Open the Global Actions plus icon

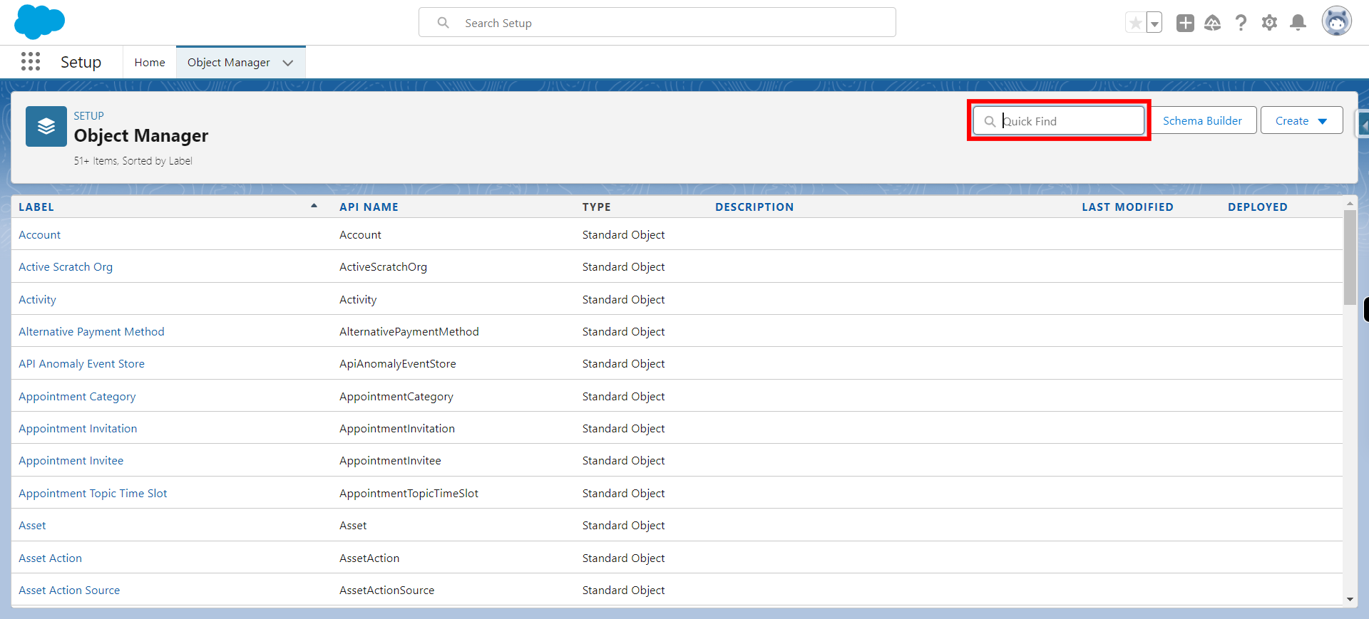(x=1185, y=23)
